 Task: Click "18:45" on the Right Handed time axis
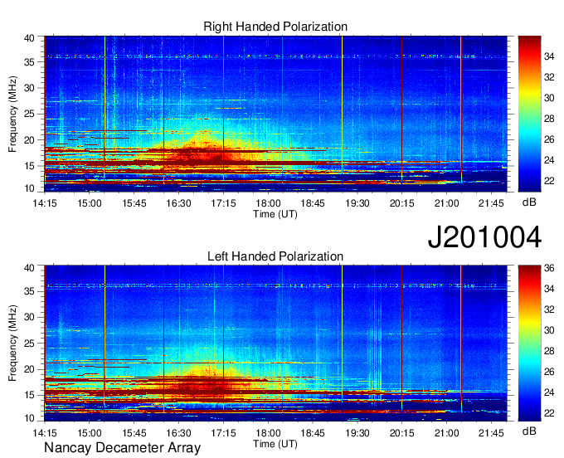pyautogui.click(x=313, y=203)
